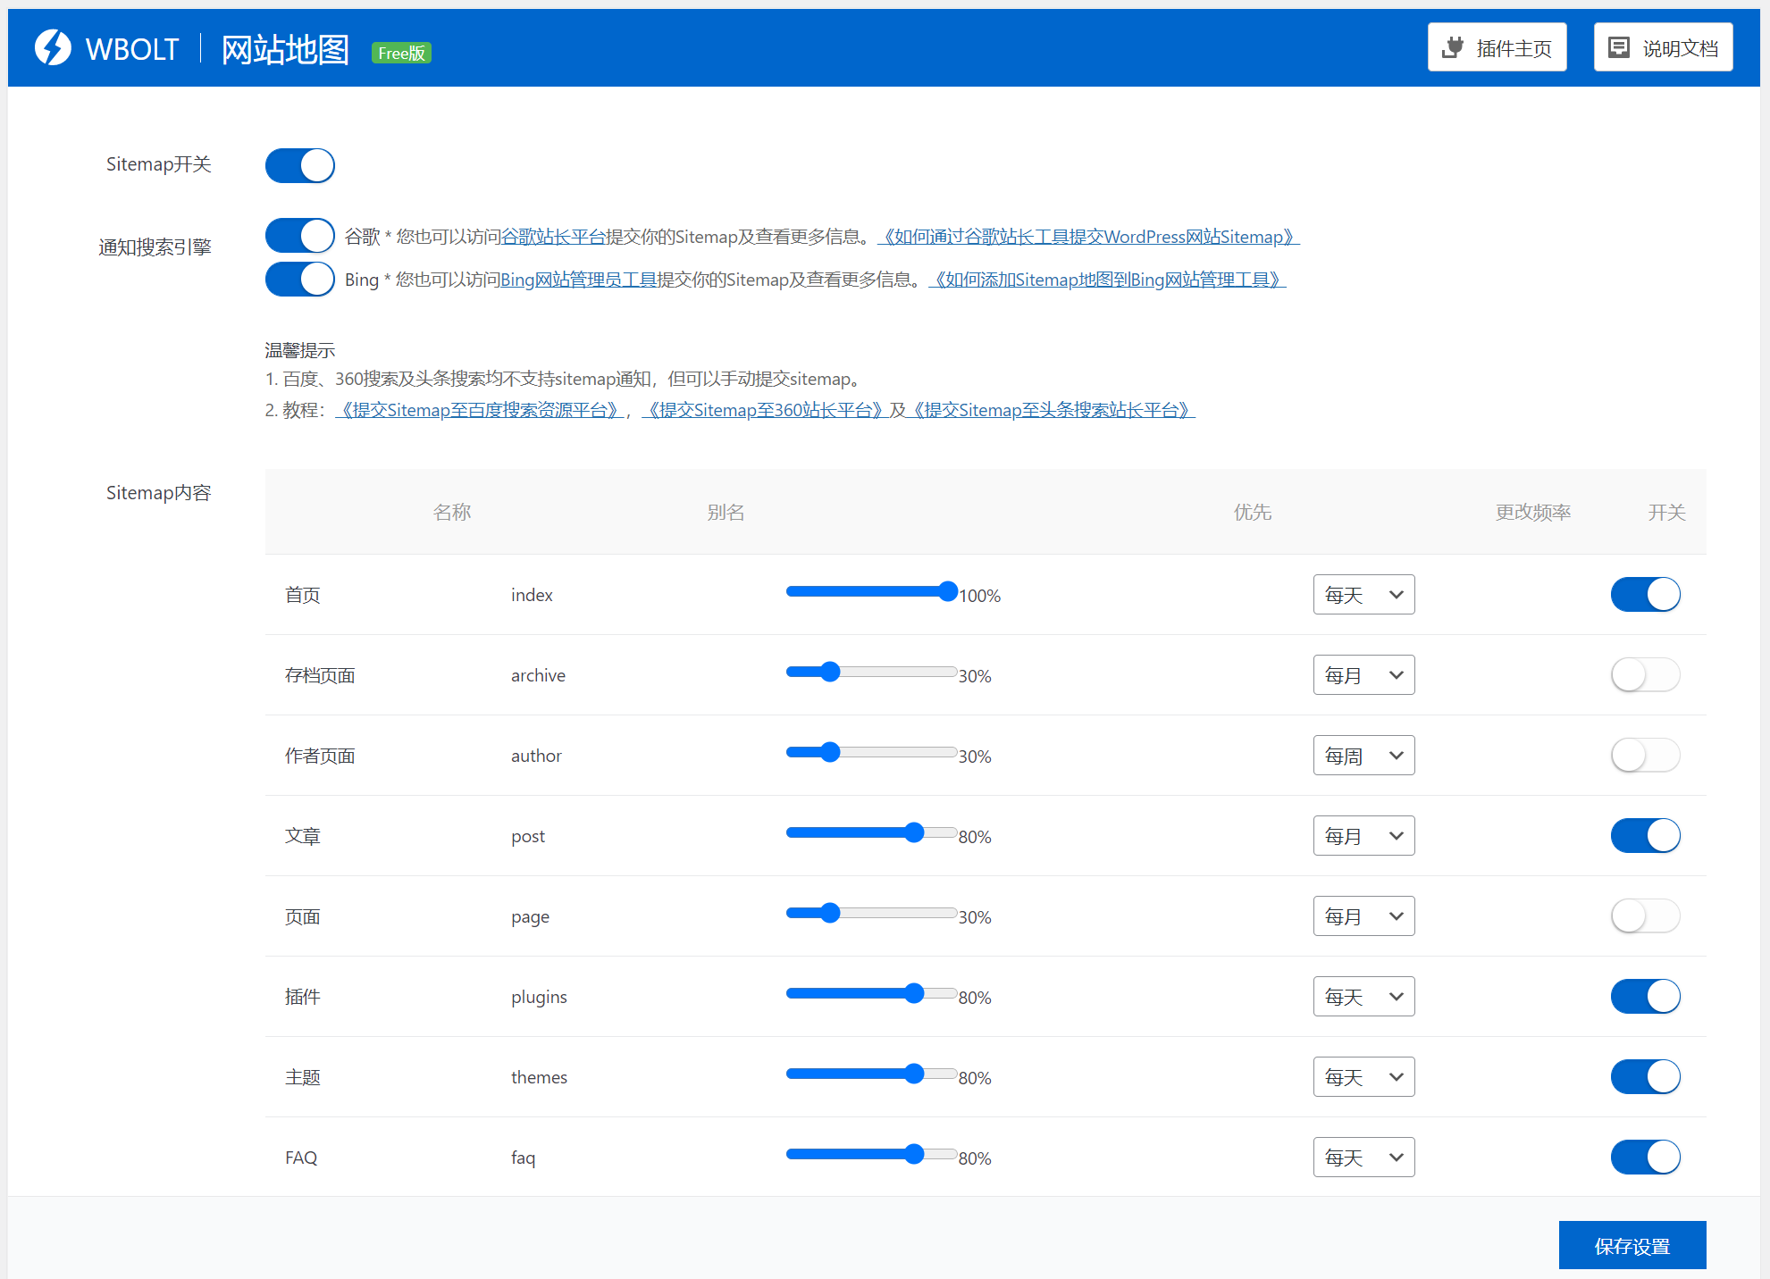Open the post row 每月 dropdown
The image size is (1770, 1279).
tap(1363, 836)
